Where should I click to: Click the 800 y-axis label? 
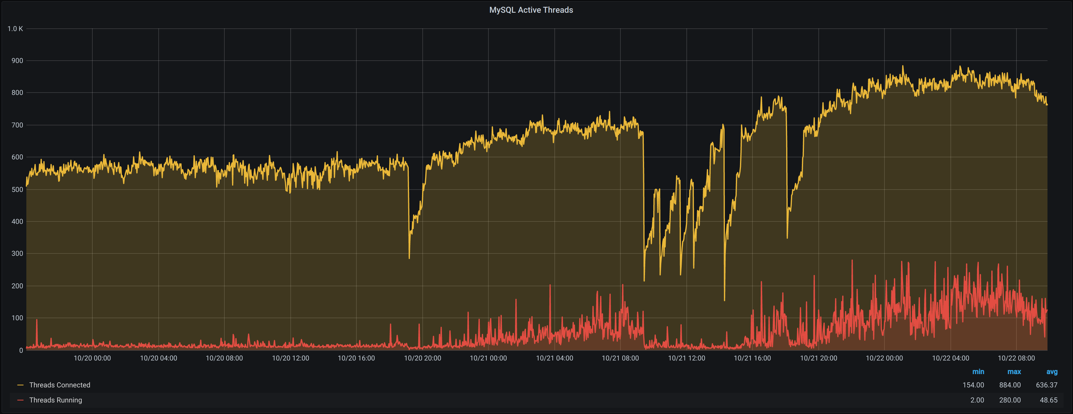pos(17,93)
